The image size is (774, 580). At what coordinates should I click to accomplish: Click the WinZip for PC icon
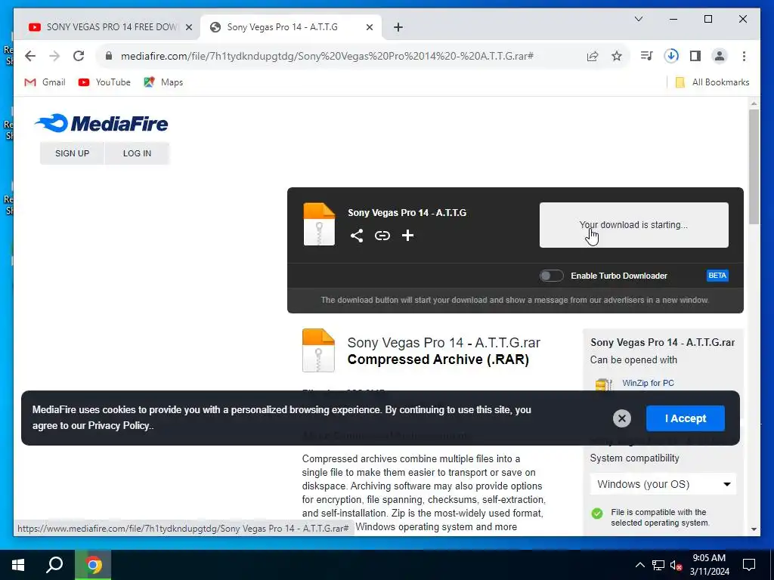604,384
